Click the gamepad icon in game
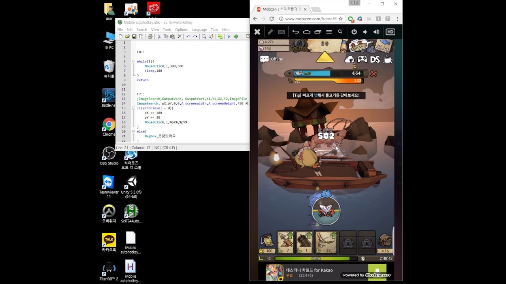Image resolution: width=506 pixels, height=284 pixels. 362,59
